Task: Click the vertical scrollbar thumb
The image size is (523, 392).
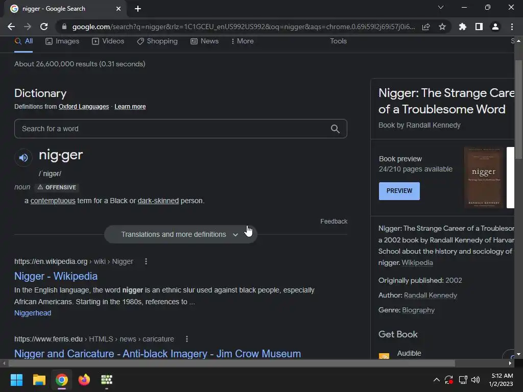Action: 518,109
